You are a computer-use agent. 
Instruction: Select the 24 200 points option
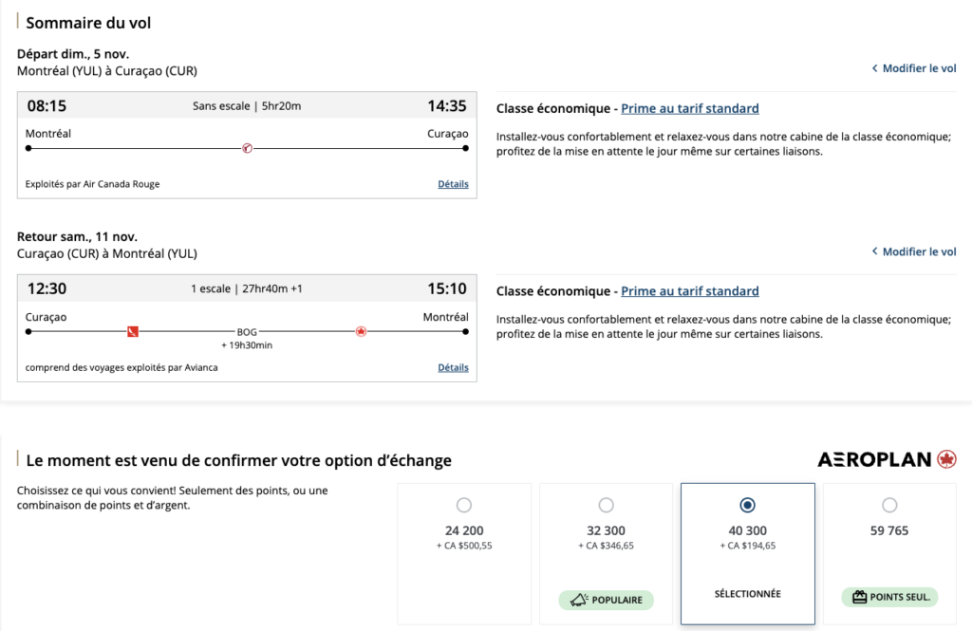pos(464,505)
